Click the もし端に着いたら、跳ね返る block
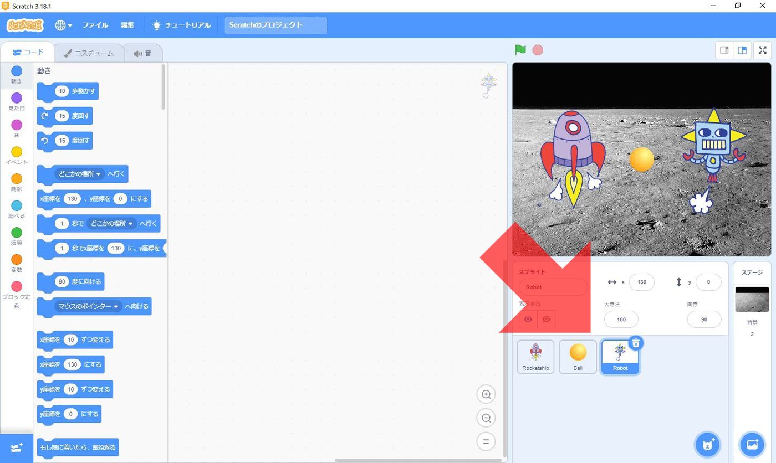This screenshot has height=463, width=776. (78, 447)
